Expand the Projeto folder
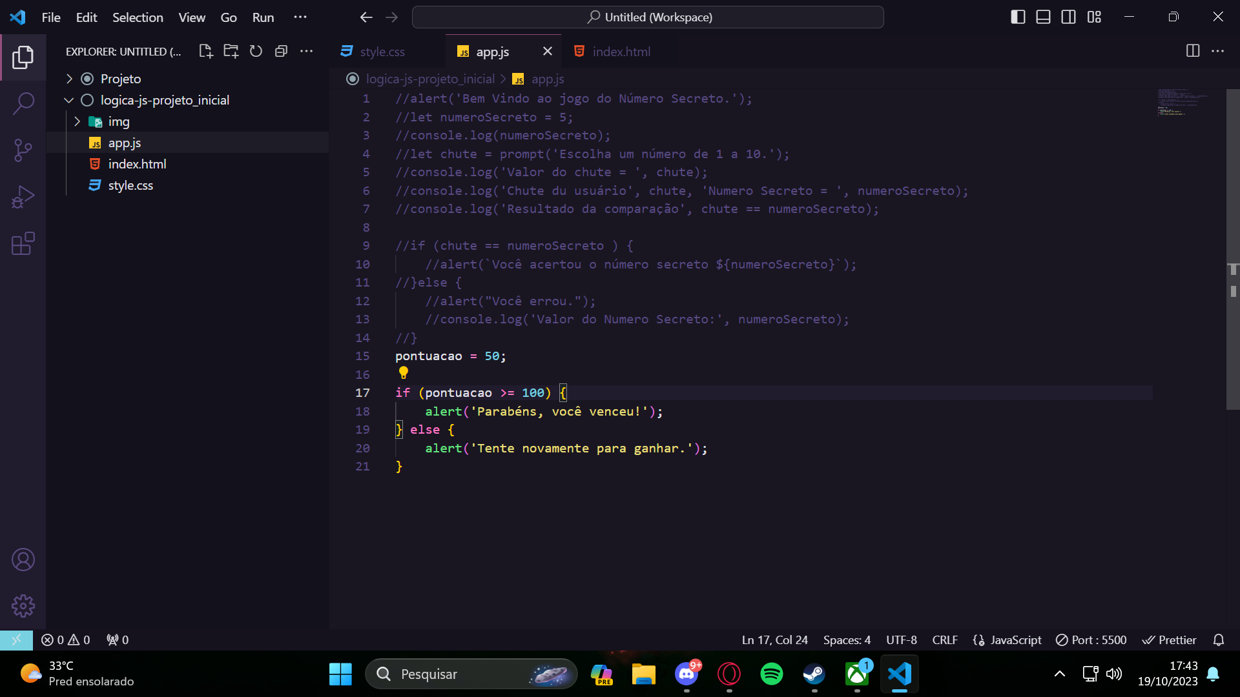Viewport: 1240px width, 697px height. pyautogui.click(x=69, y=79)
